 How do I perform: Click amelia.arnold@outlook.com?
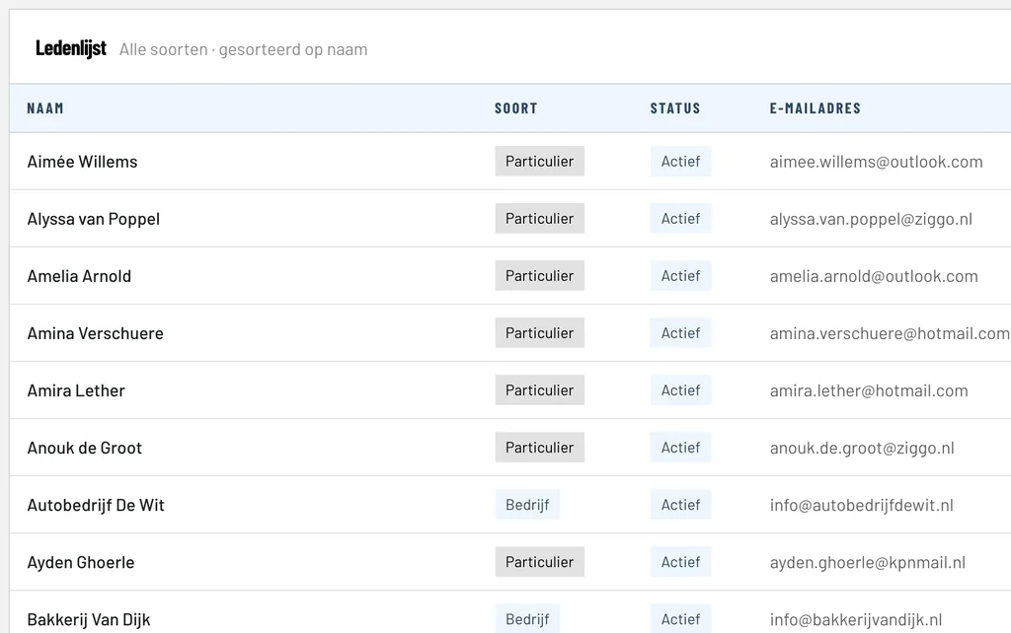point(874,276)
